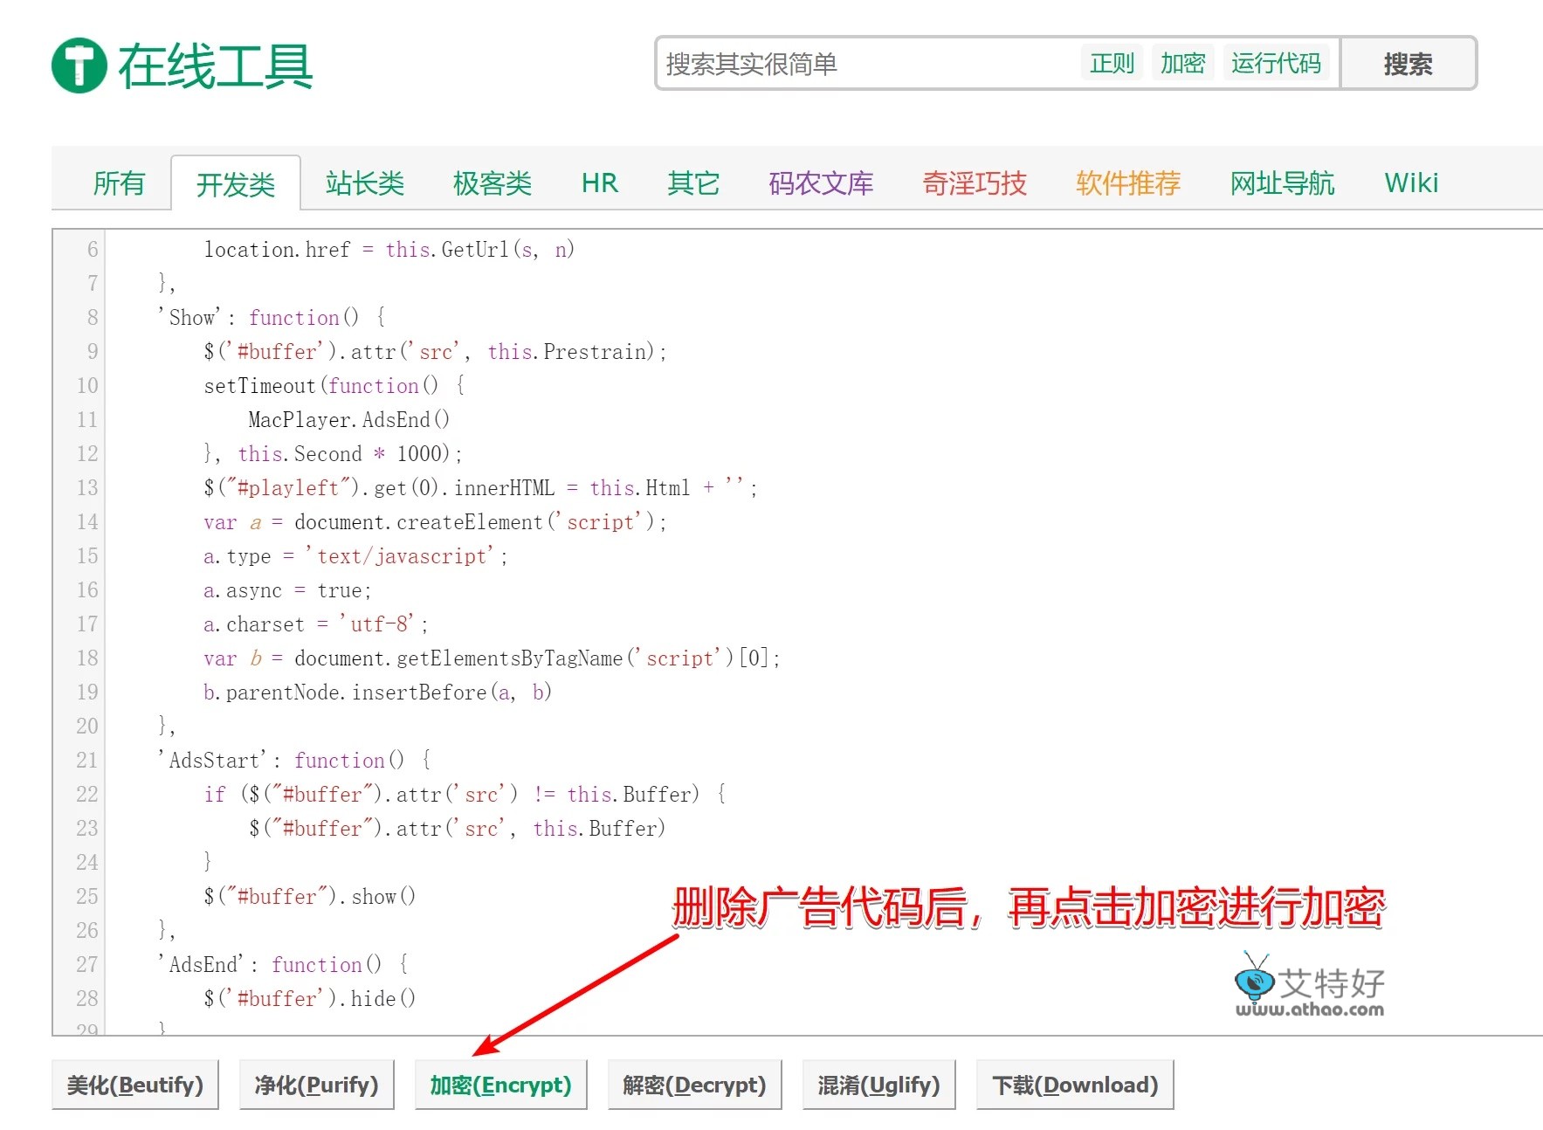Screen dimensions: 1543x1130
Task: Click the green hammer site logo icon
Action: click(79, 65)
